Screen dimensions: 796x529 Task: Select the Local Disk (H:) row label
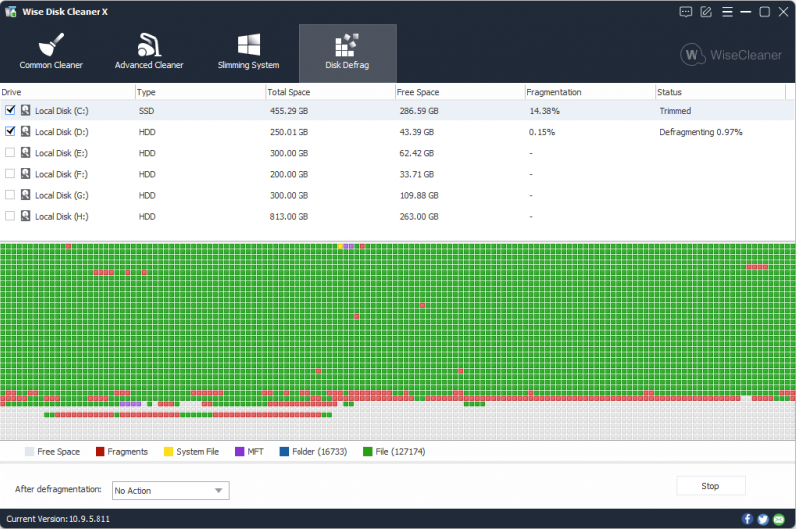(62, 217)
